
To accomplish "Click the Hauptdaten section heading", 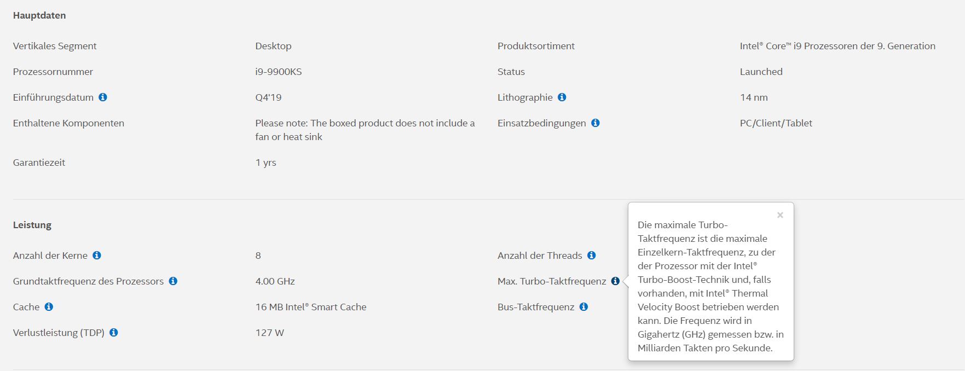I will pyautogui.click(x=39, y=15).
